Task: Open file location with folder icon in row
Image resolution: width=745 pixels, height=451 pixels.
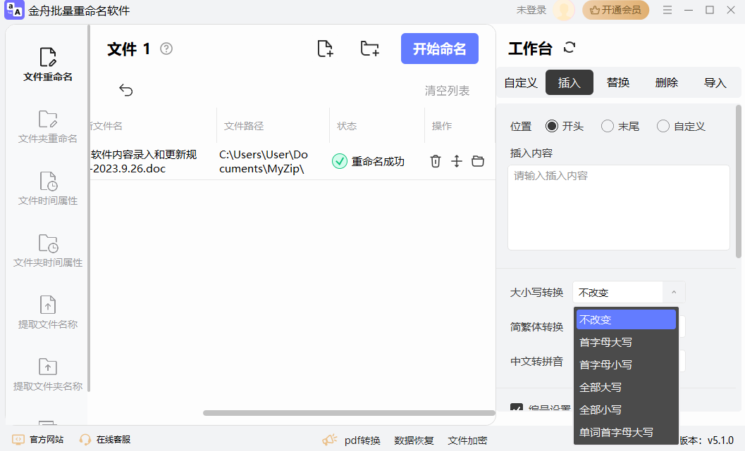Action: click(477, 161)
